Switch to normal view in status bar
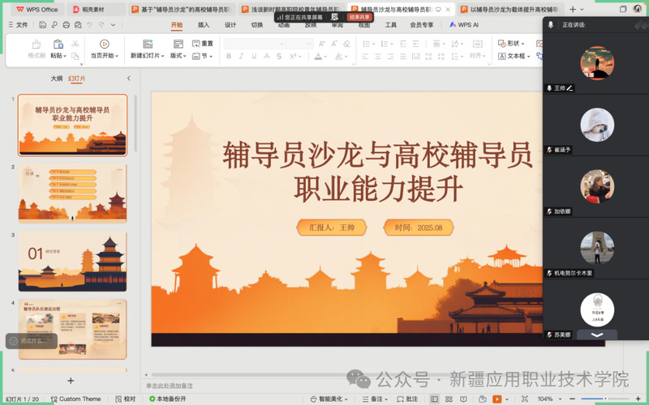The width and height of the screenshot is (649, 405). click(435, 399)
